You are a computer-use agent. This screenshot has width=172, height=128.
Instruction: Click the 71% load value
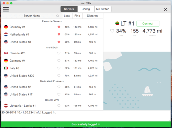67,53
